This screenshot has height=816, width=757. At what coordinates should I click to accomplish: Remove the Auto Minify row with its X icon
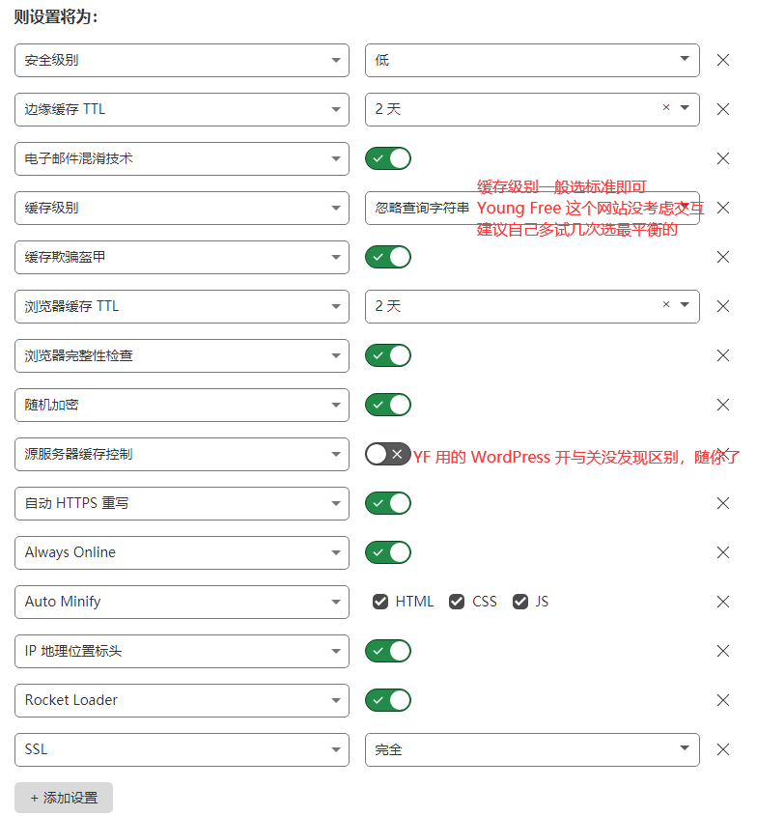[722, 603]
